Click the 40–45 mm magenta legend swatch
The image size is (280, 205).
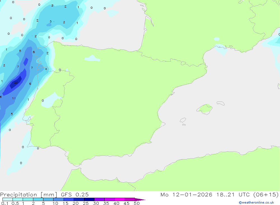pyautogui.click(x=120, y=199)
